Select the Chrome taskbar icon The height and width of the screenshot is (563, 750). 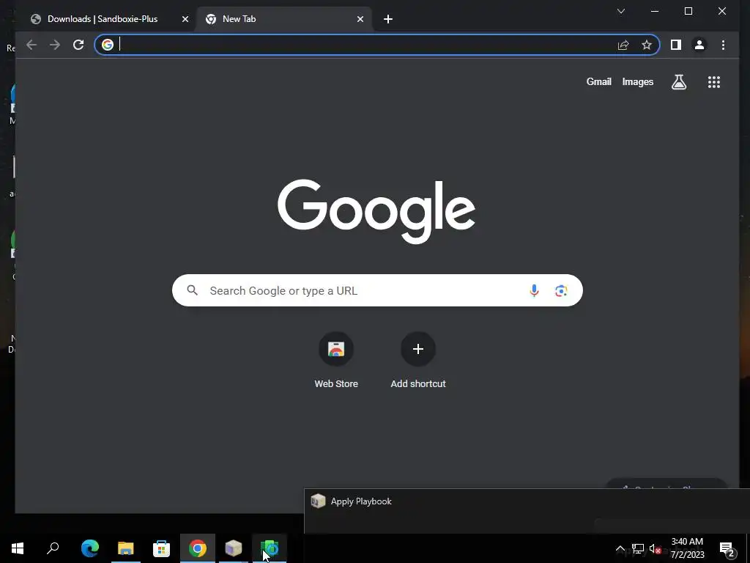198,548
